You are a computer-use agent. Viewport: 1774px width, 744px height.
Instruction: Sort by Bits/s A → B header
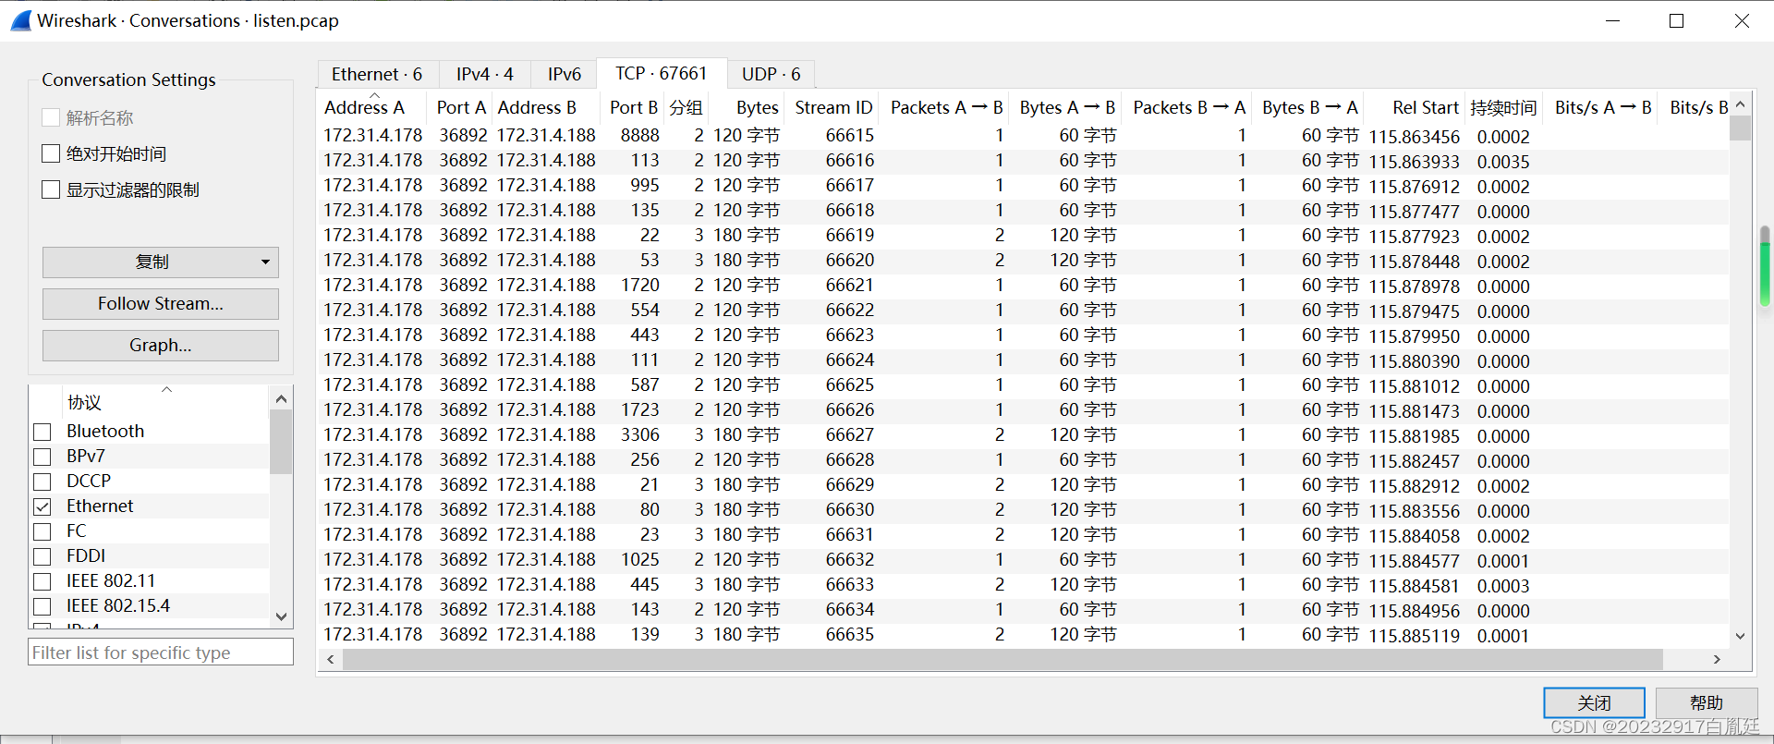pos(1602,108)
